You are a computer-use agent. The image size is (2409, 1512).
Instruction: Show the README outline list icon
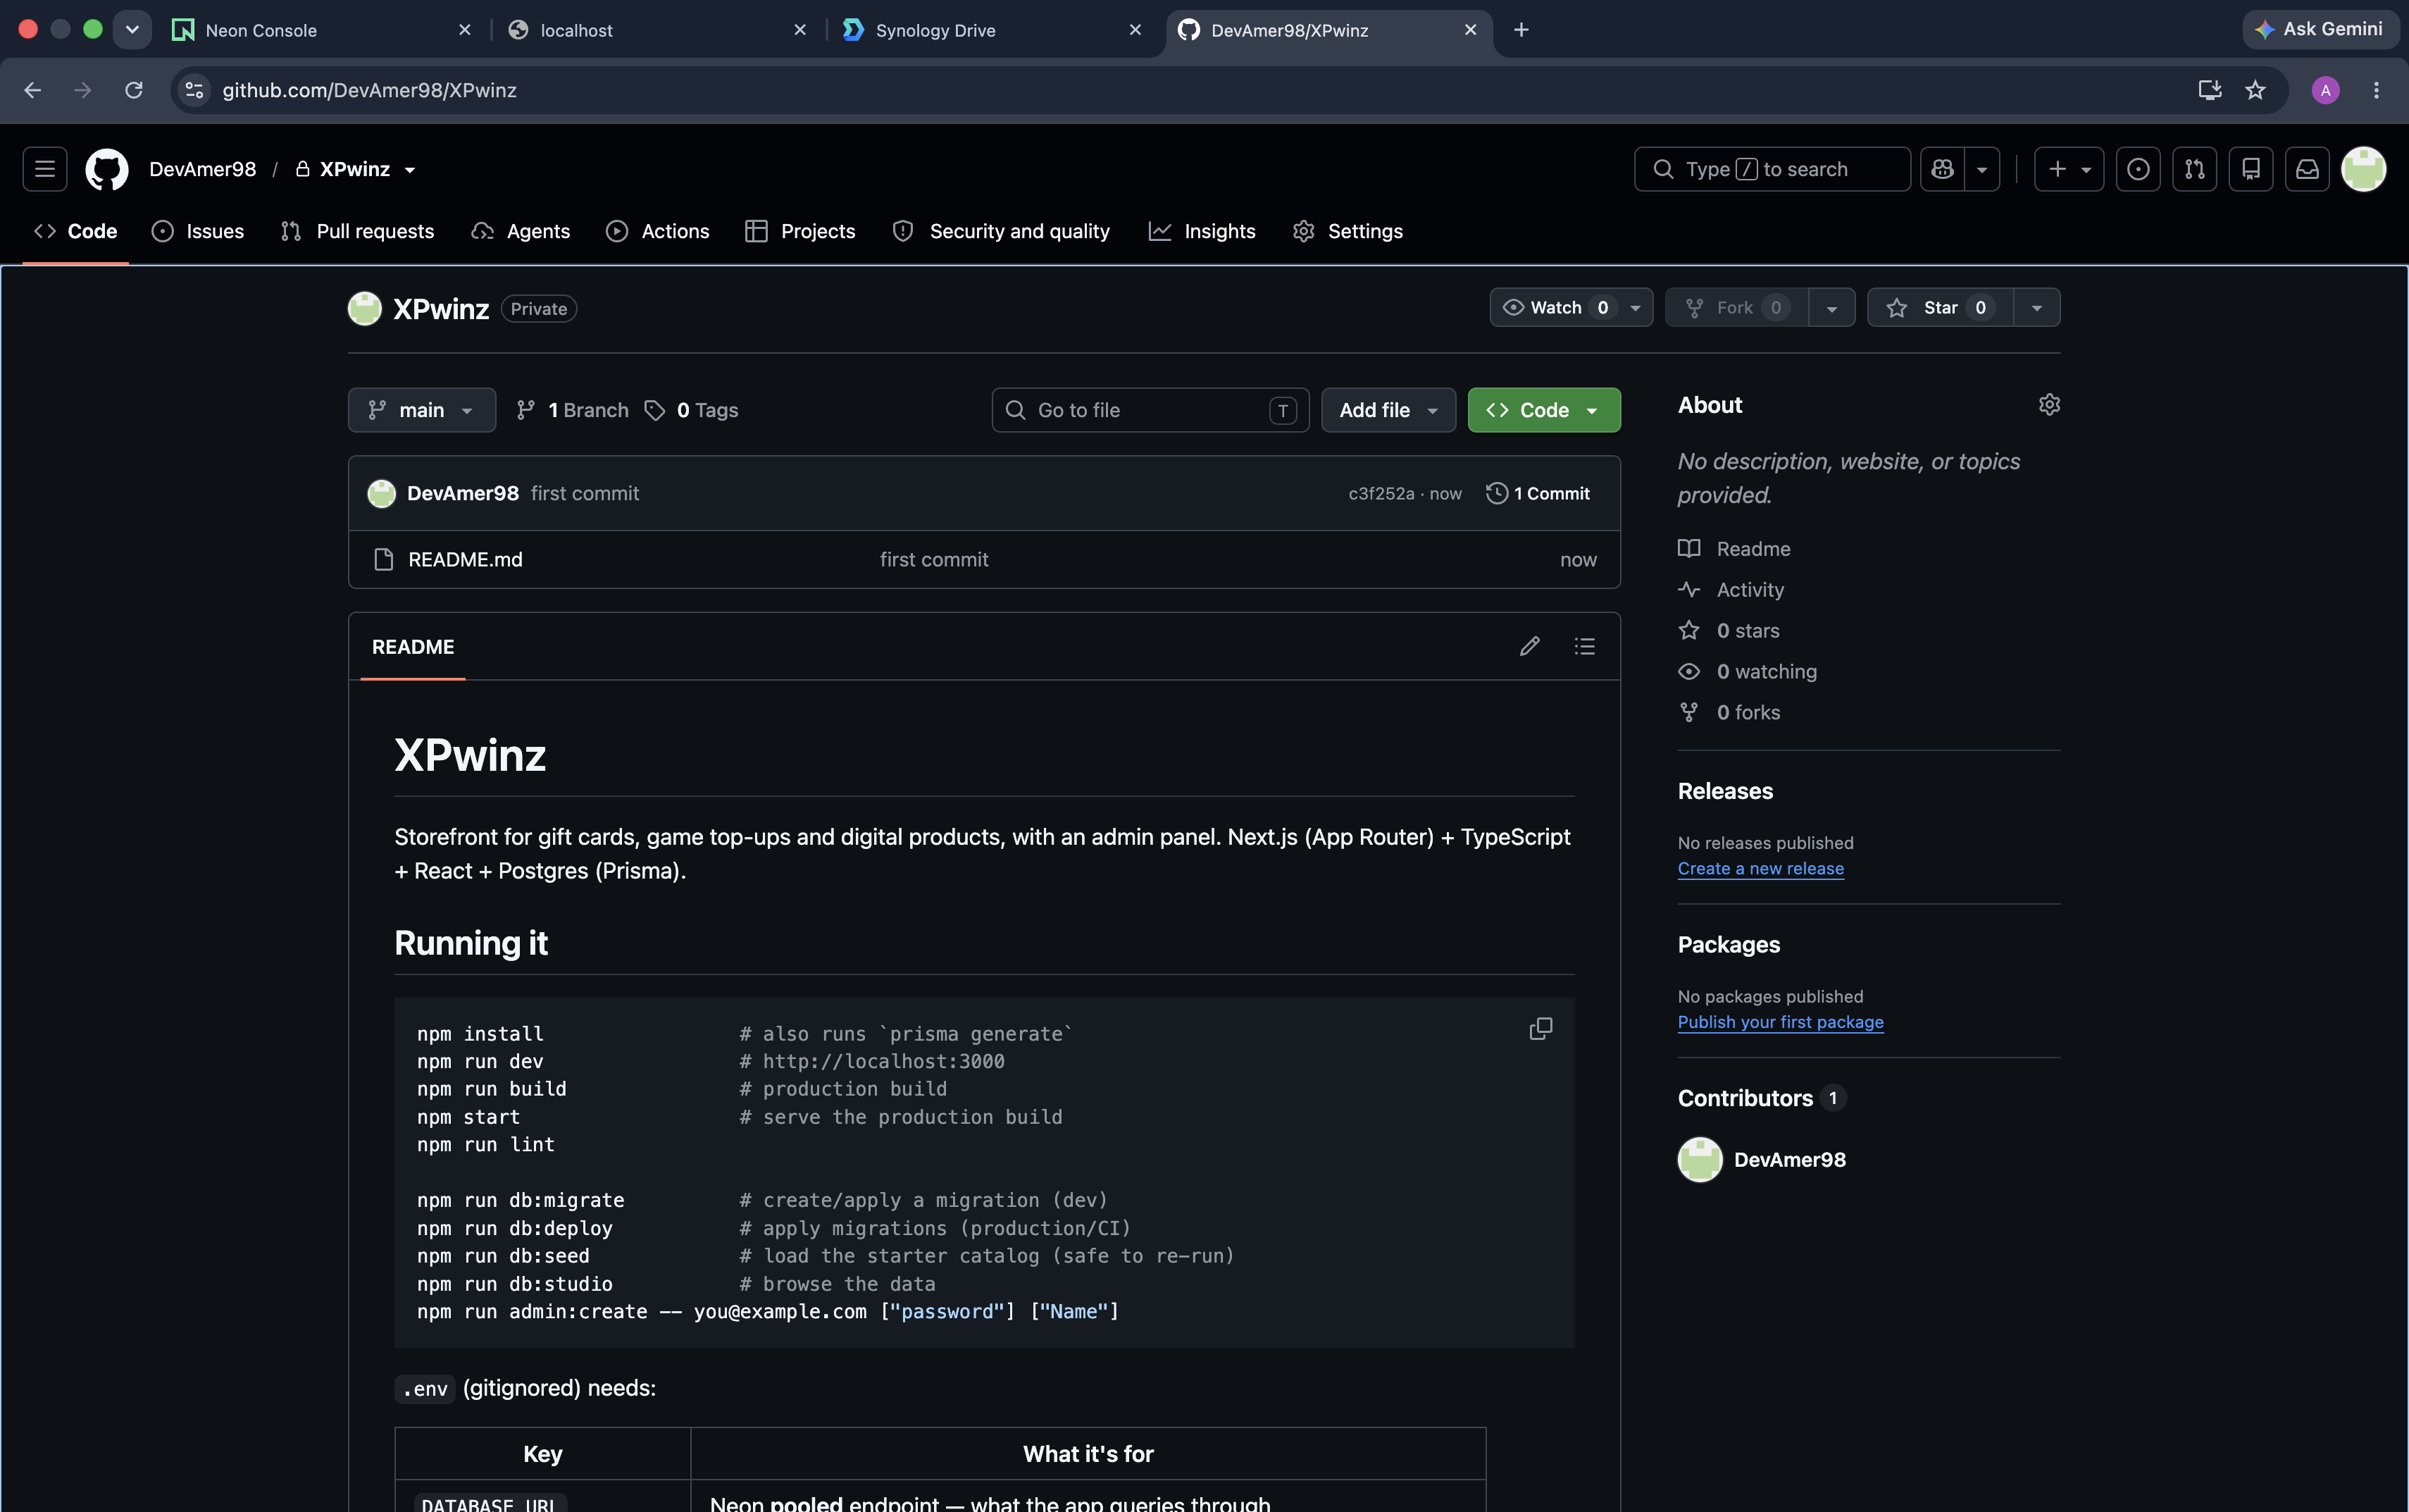(1584, 646)
